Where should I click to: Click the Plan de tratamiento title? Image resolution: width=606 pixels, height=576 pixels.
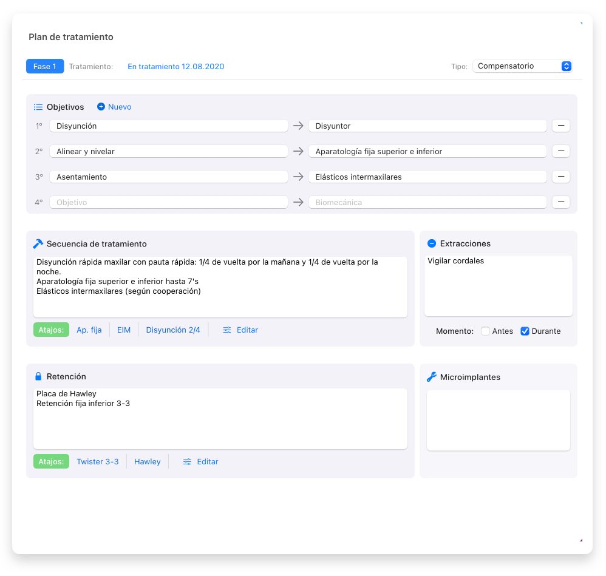[71, 37]
